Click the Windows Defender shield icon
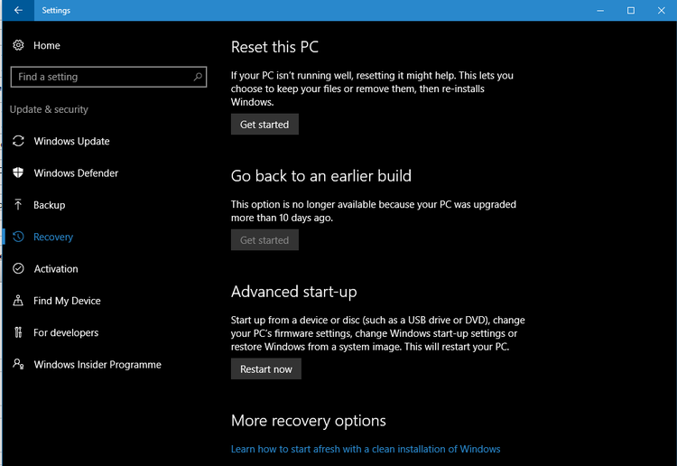This screenshot has height=466, width=677. coord(18,172)
